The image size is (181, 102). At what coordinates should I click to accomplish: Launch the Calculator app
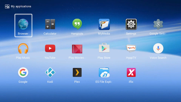(x=50, y=24)
